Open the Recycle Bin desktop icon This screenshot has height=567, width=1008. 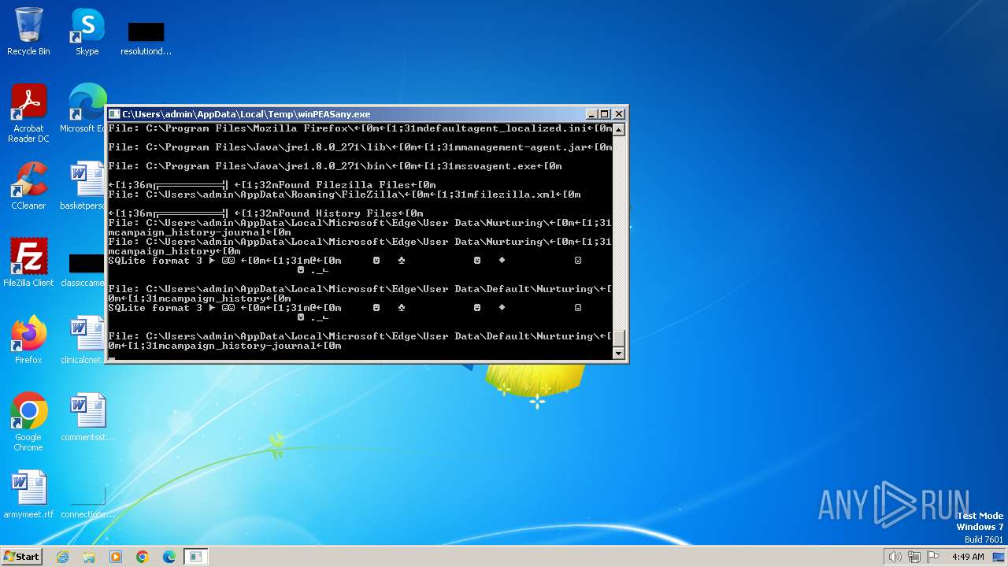(28, 31)
